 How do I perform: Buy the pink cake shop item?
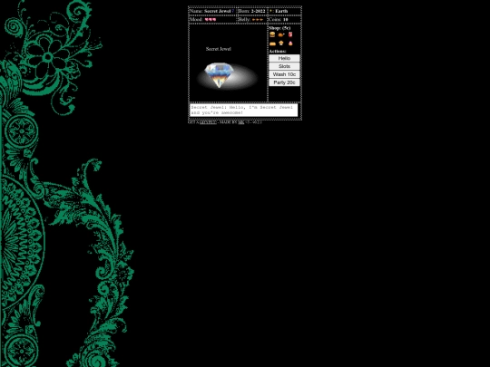click(x=290, y=43)
